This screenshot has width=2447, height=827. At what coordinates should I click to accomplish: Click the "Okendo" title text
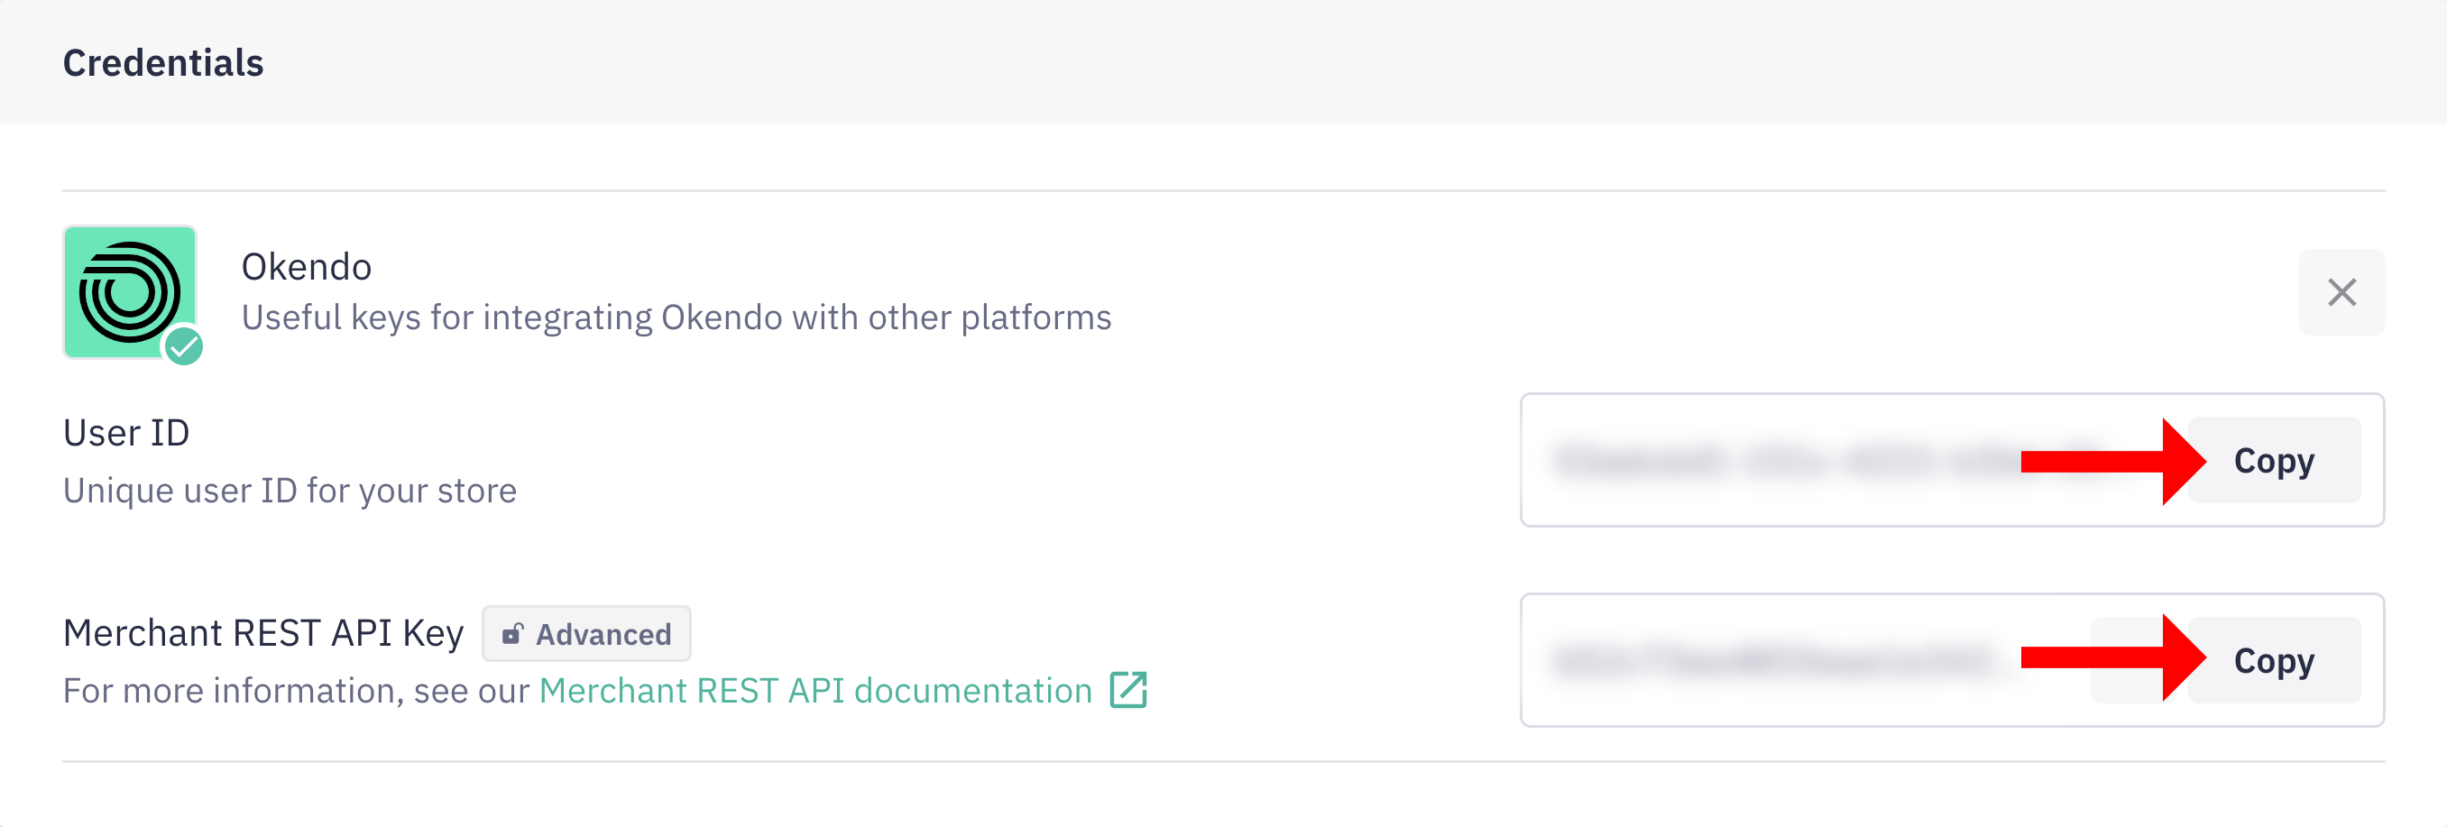pos(306,267)
